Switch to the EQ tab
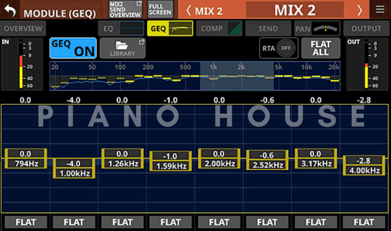The image size is (391, 231). pyautogui.click(x=121, y=29)
